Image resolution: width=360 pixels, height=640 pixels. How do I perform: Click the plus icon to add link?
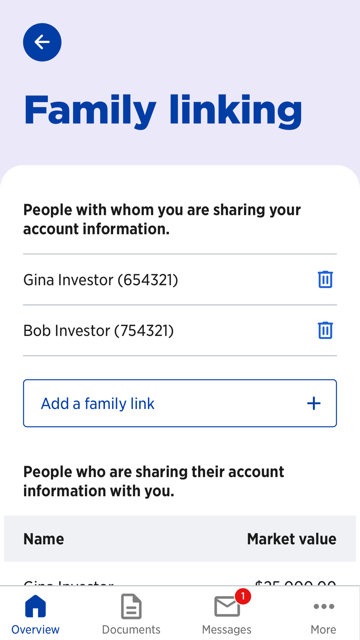pyautogui.click(x=314, y=403)
